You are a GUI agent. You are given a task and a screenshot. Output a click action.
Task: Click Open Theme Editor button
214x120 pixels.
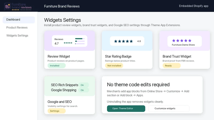[126, 109]
